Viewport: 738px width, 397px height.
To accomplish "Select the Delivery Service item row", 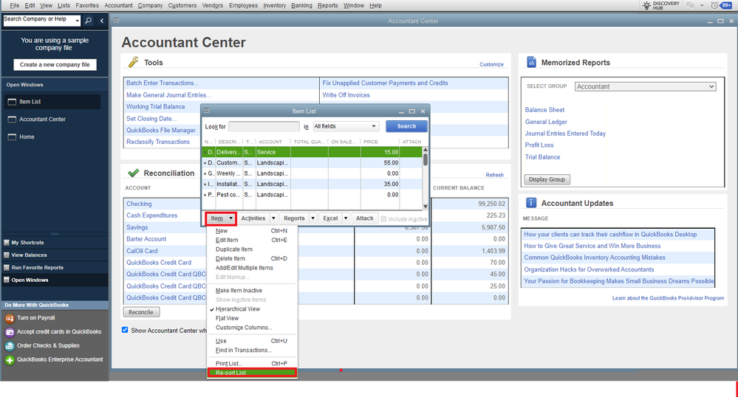I will pyautogui.click(x=312, y=152).
